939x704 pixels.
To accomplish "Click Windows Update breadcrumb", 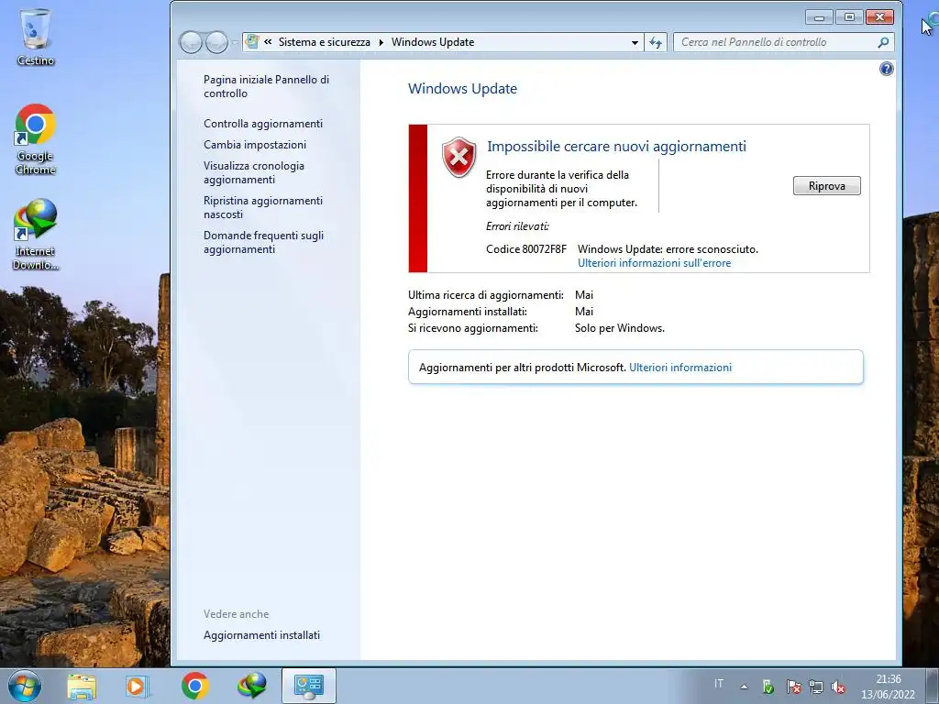I will tap(433, 42).
